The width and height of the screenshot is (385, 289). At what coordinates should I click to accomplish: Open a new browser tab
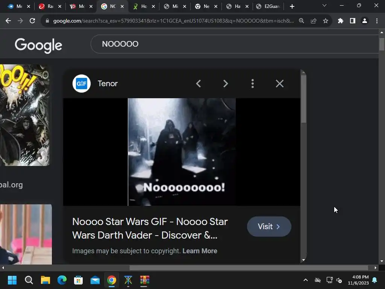click(x=292, y=6)
